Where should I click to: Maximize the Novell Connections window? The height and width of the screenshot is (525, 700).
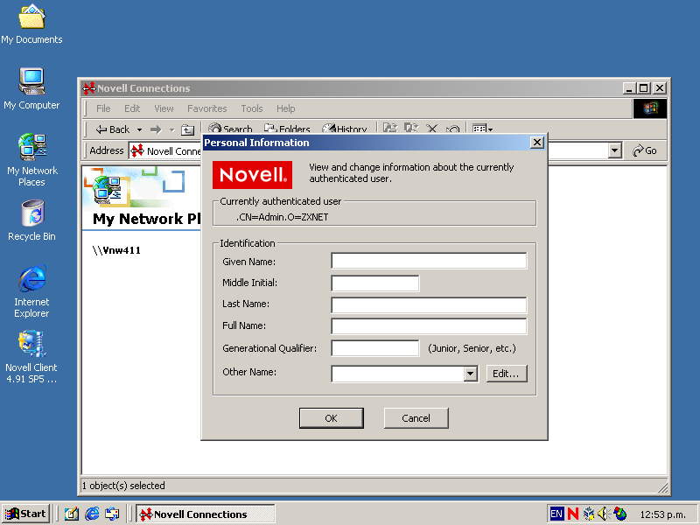[x=643, y=88]
